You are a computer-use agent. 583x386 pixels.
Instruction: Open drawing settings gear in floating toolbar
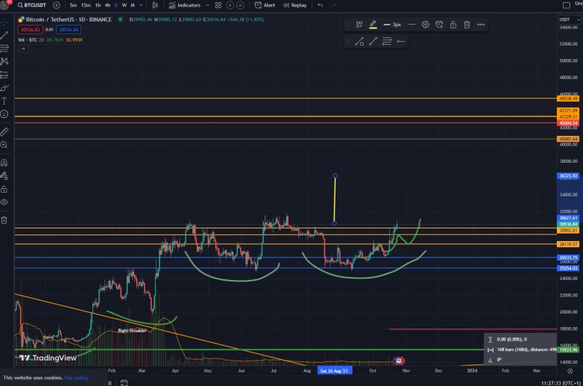pyautogui.click(x=426, y=25)
